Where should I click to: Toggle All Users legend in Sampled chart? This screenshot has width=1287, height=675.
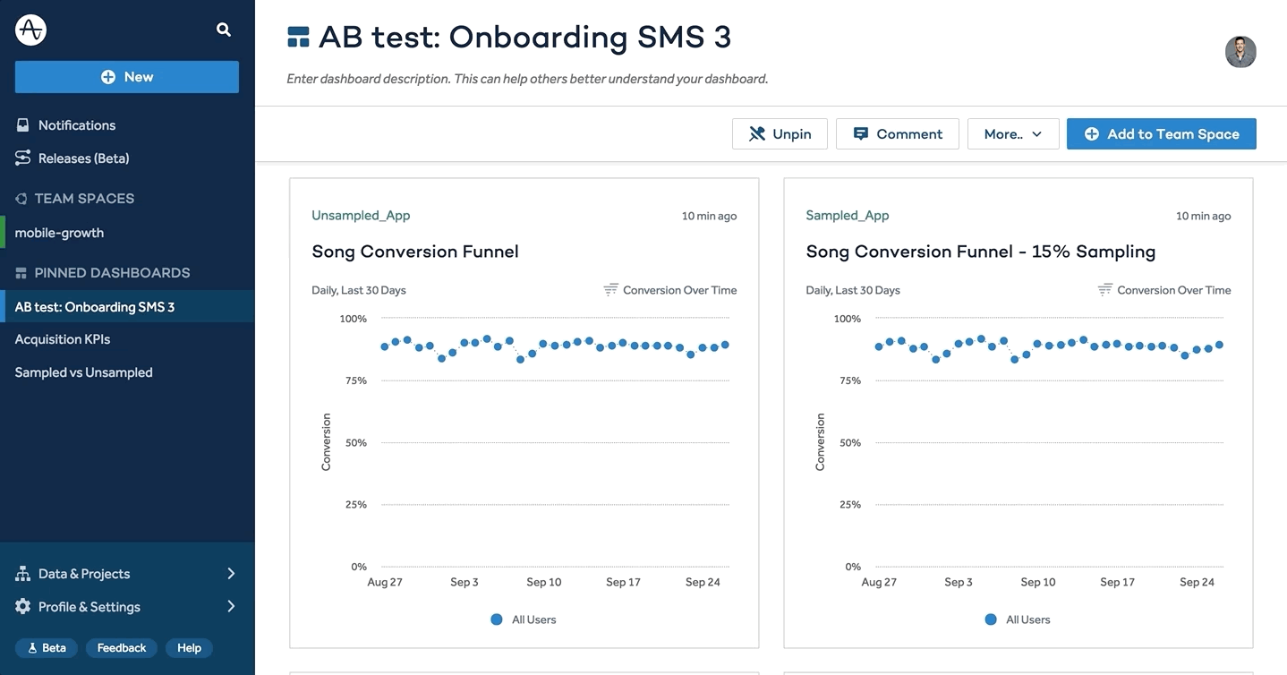[x=1018, y=619]
